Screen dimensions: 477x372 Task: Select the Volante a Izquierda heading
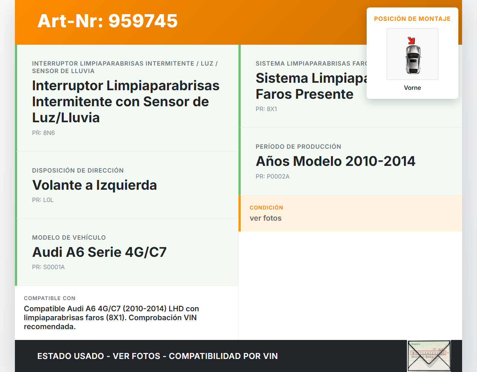tap(95, 185)
